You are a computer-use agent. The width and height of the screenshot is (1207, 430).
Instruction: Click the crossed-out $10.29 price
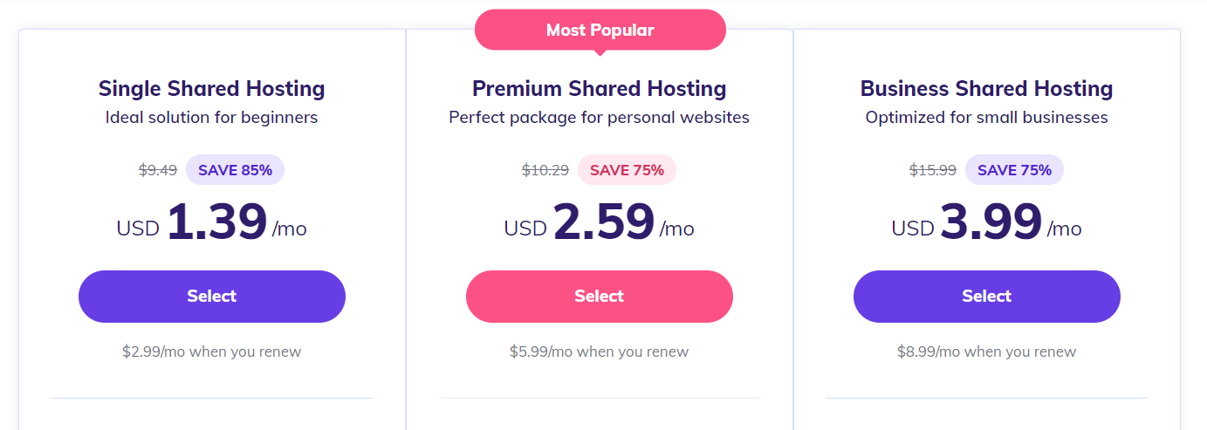point(545,170)
